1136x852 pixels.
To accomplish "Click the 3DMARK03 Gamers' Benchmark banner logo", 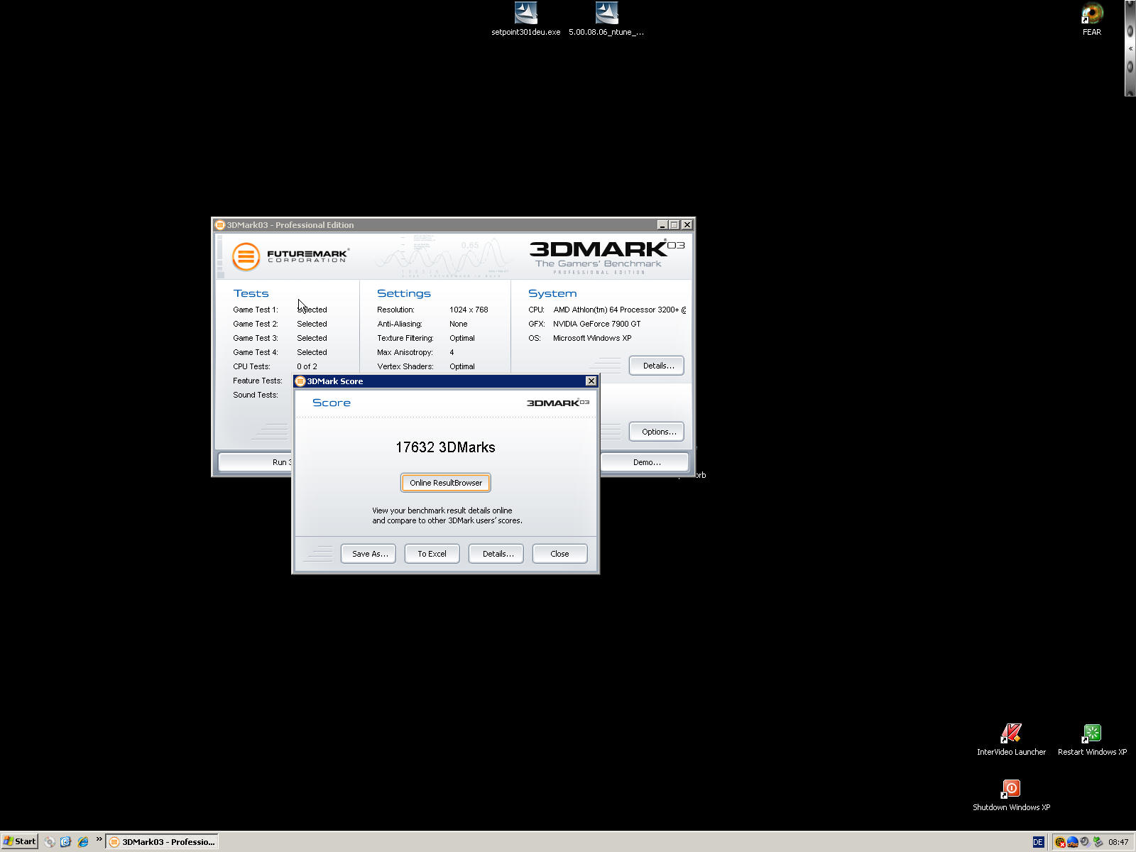I will click(607, 257).
